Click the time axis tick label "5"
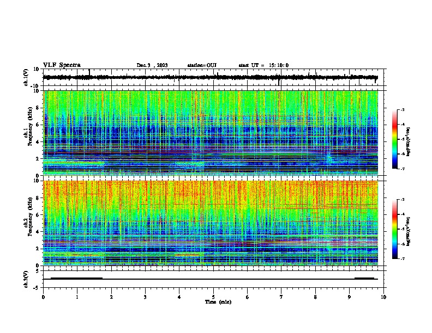The image size is (432, 333). click(x=213, y=297)
